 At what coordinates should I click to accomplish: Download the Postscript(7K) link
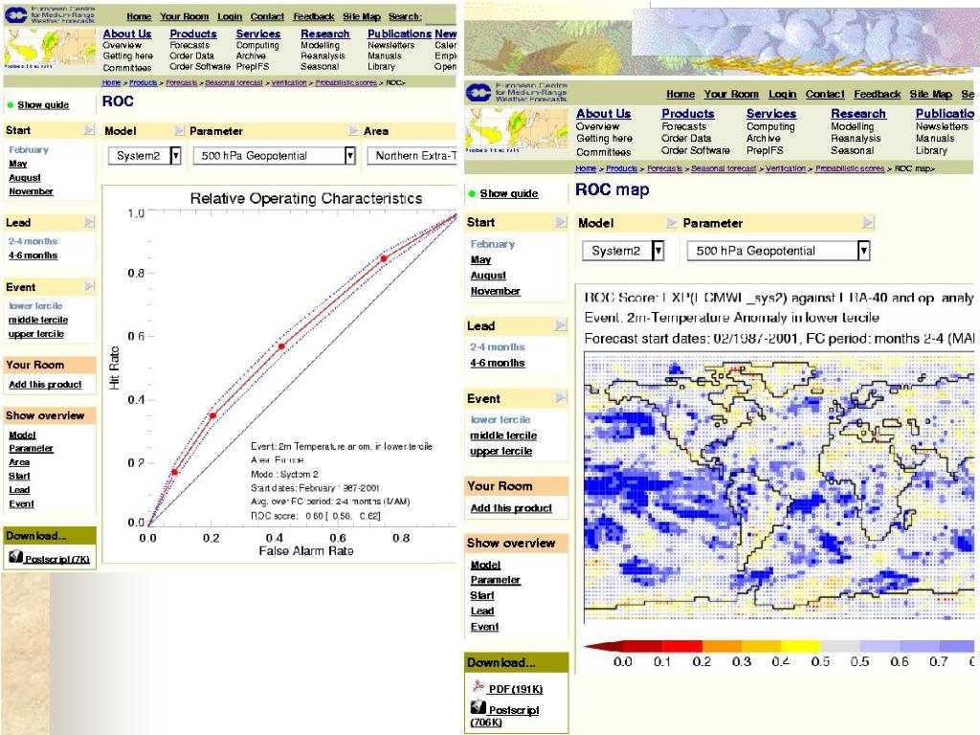[x=56, y=559]
